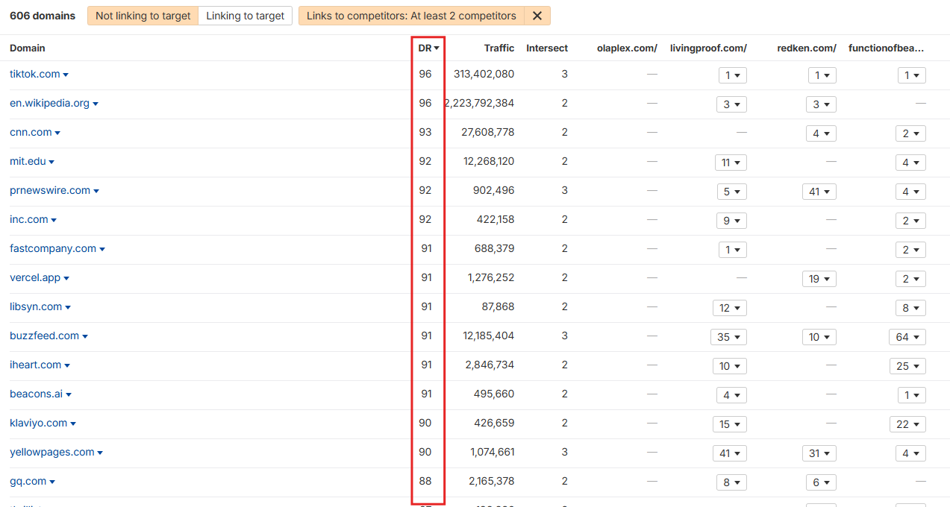This screenshot has width=950, height=507.
Task: Expand inc.com functionofbeauty 2 links
Action: pyautogui.click(x=911, y=221)
